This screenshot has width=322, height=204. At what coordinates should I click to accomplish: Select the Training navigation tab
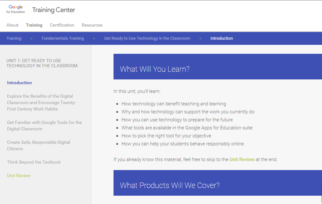[34, 25]
